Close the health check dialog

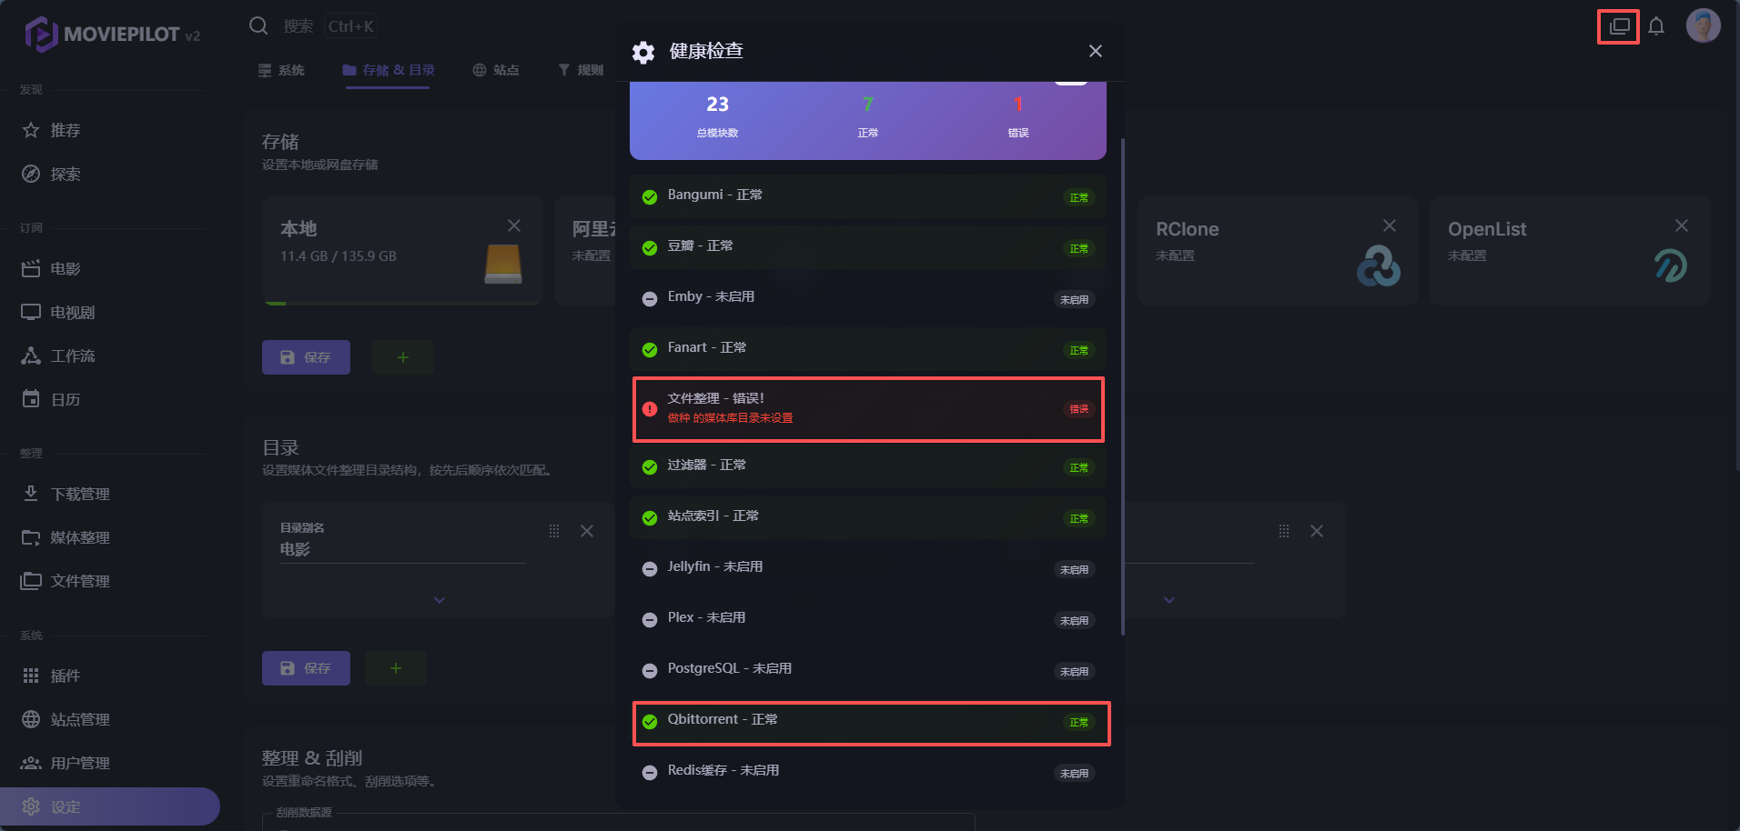tap(1096, 51)
